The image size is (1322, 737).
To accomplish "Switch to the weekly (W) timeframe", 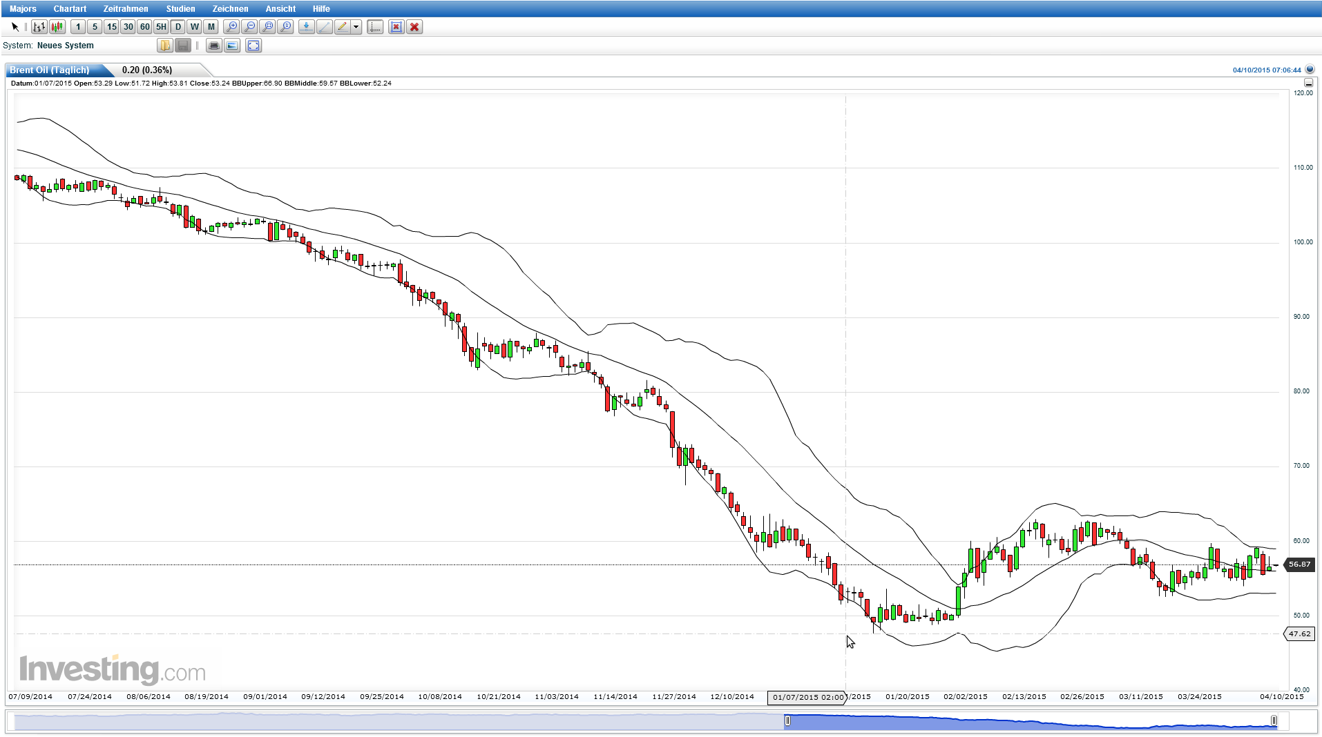I will [194, 27].
